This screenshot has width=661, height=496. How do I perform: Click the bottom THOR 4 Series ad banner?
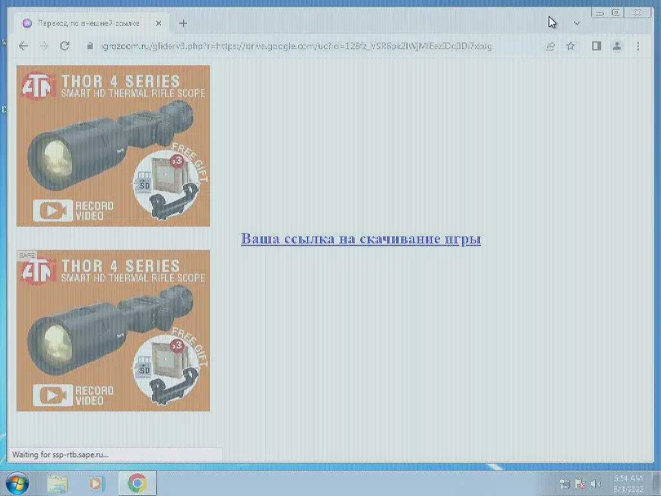point(113,331)
